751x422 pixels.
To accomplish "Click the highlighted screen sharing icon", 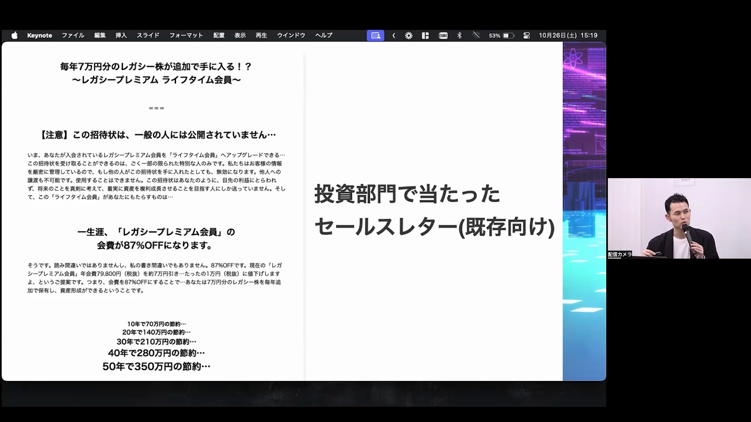I will tap(375, 36).
